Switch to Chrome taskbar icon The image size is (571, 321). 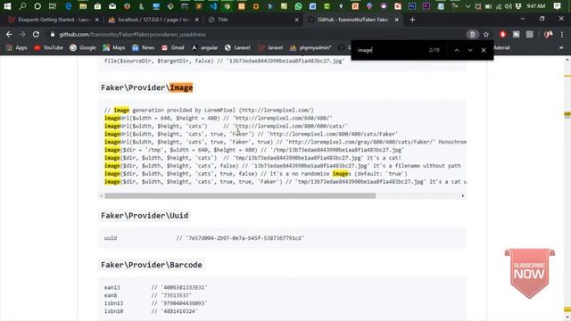pyautogui.click(x=228, y=6)
